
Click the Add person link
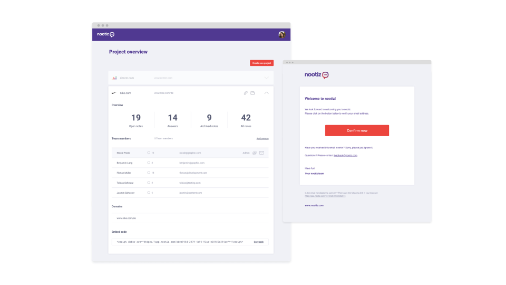(x=262, y=139)
